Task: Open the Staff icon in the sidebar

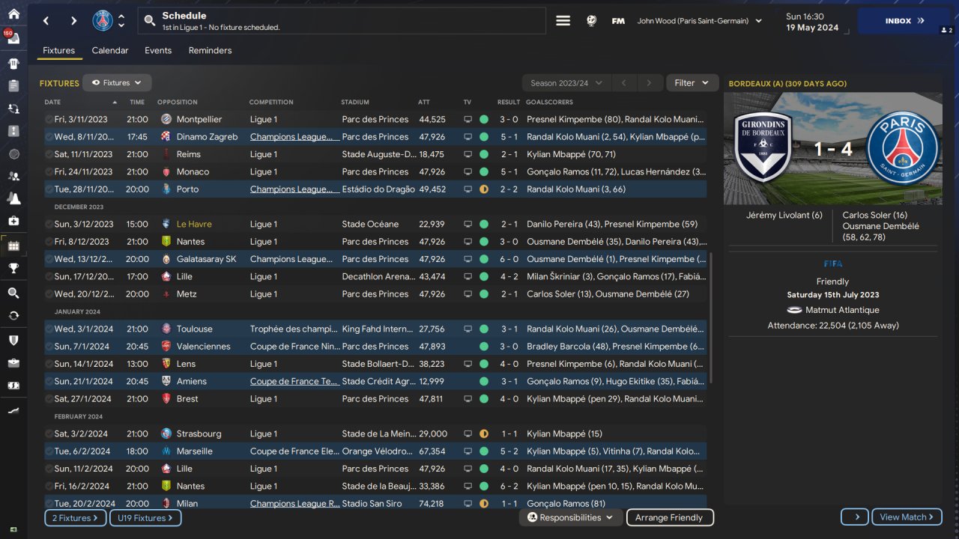Action: (x=13, y=176)
